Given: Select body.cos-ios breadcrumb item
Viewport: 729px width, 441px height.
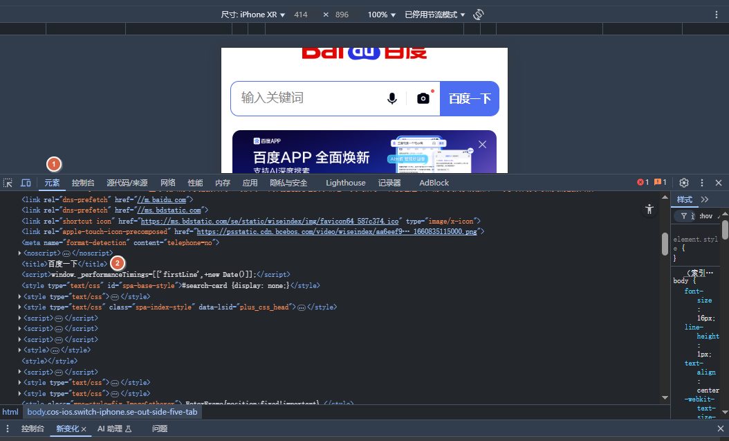Looking at the screenshot, I should pos(112,412).
